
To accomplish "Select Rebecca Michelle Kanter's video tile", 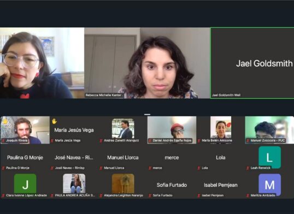I will (147, 63).
